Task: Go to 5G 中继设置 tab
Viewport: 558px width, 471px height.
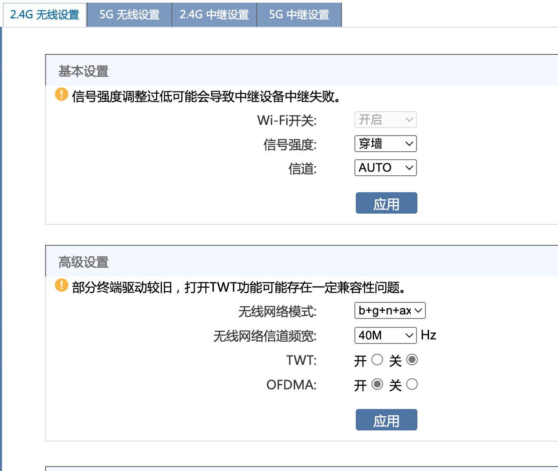Action: click(x=299, y=15)
